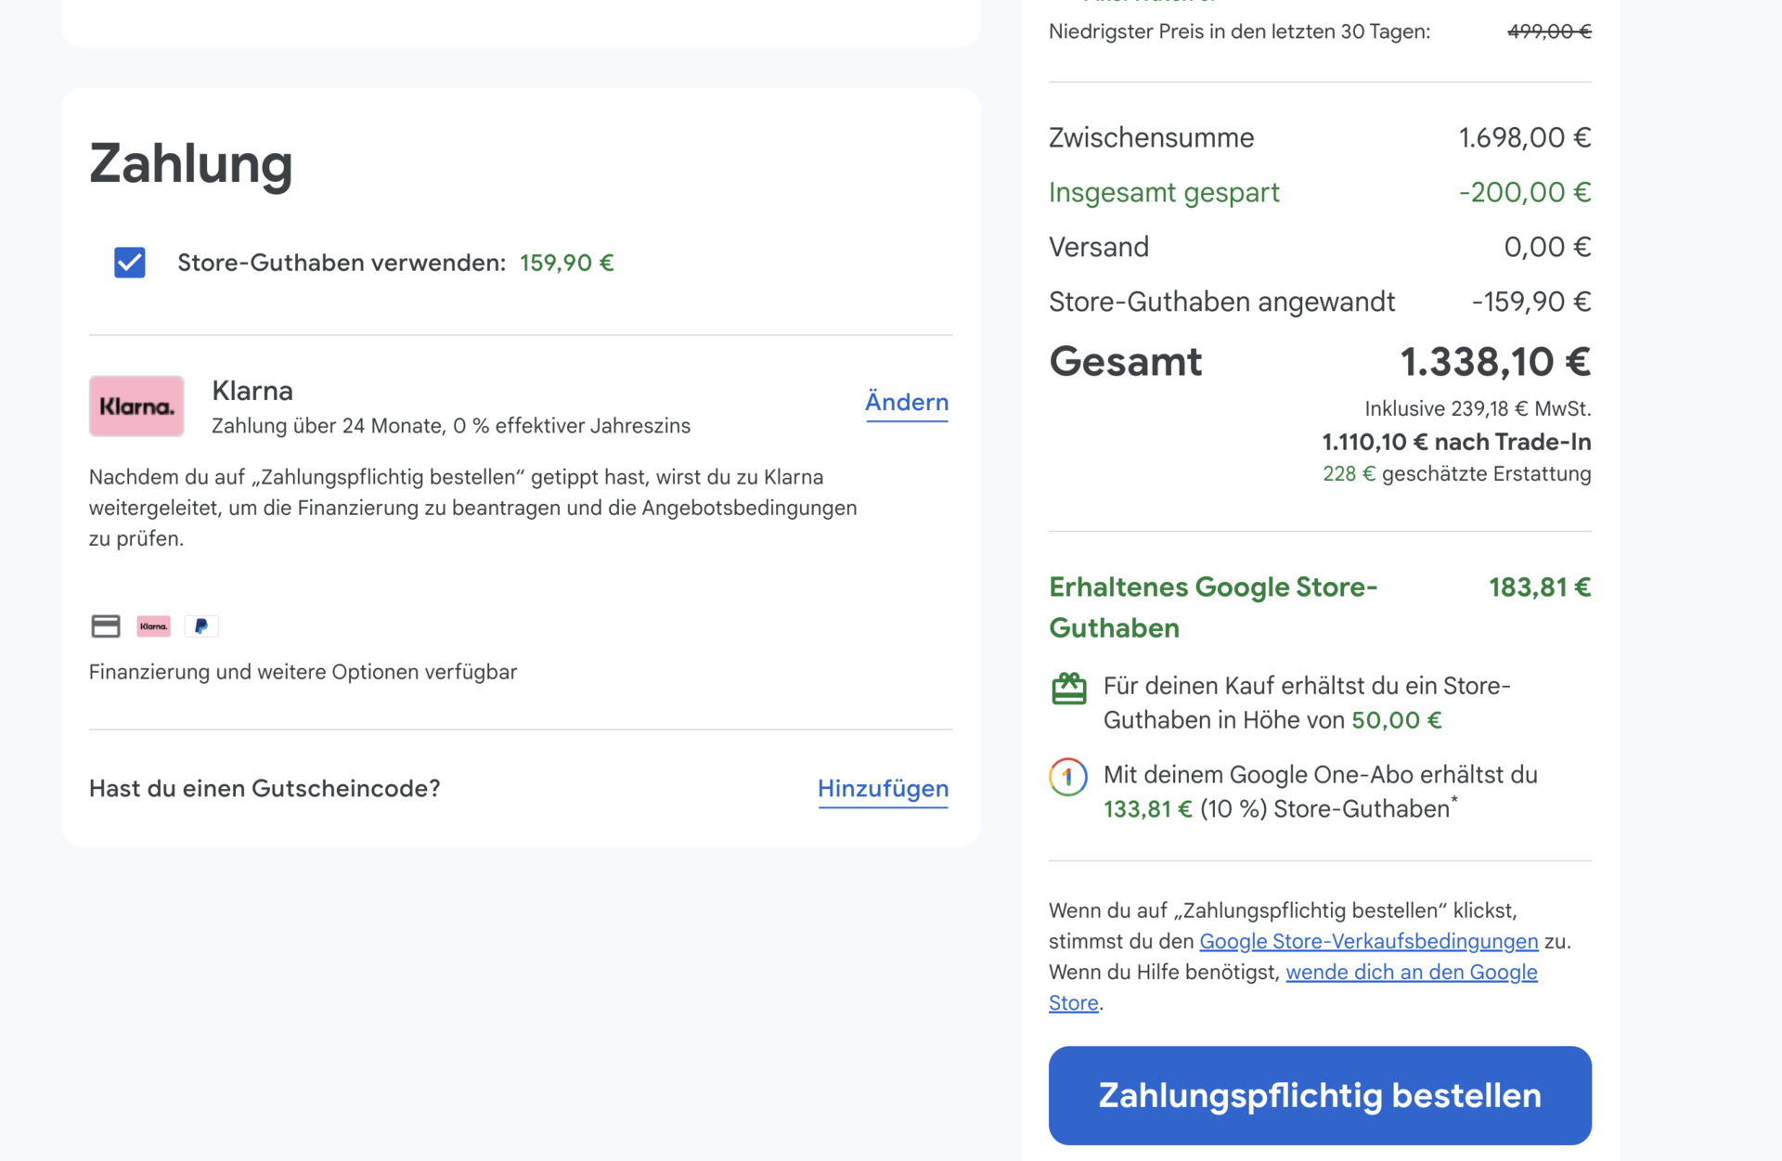Click the Store-Guthaben verwenden label text
Screen dimensions: 1782x1161
click(x=341, y=263)
